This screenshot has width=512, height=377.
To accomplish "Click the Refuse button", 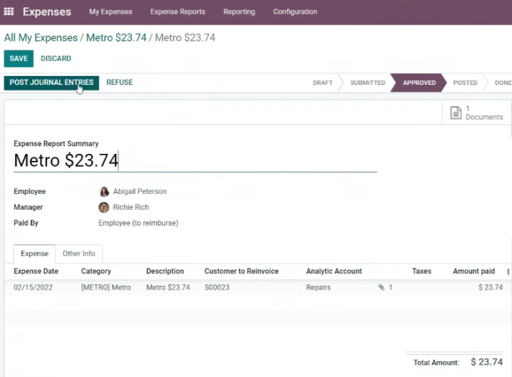I will pos(120,82).
